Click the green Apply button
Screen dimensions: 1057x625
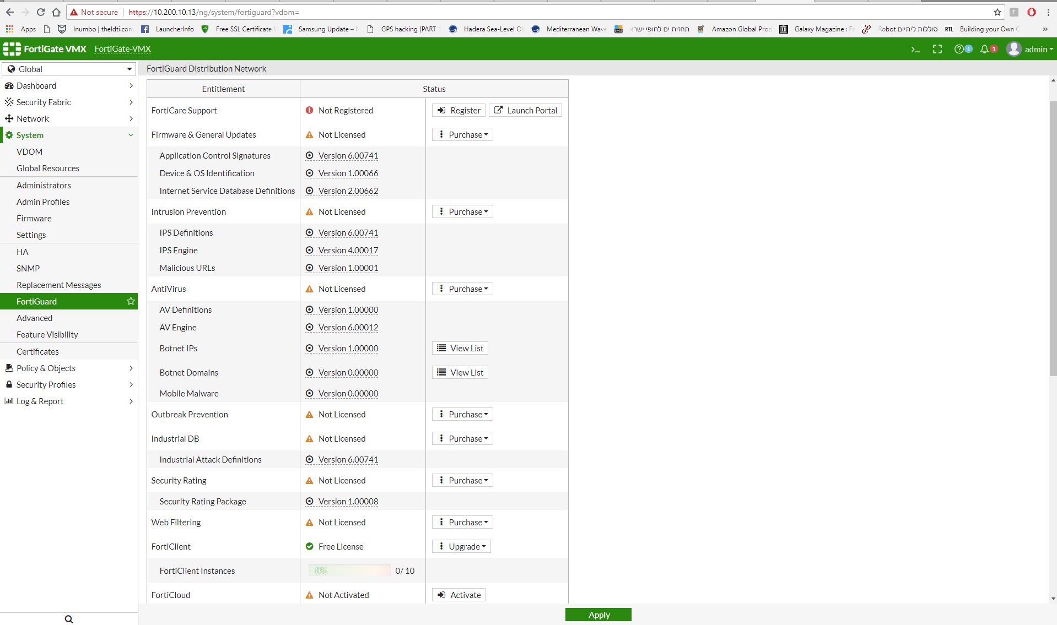(x=598, y=615)
